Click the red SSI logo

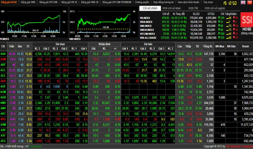(247, 20)
